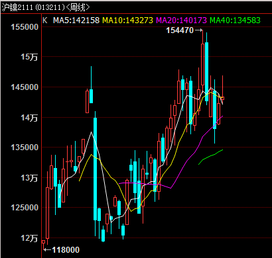Image resolution: width=272 pixels, height=258 pixels.
Task: Click the 155000 price axis label
Action: point(25,27)
